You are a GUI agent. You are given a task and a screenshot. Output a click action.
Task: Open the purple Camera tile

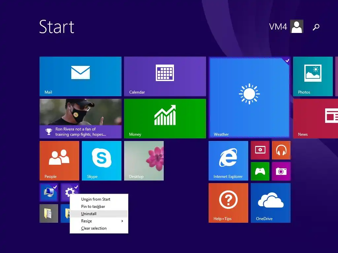click(x=281, y=171)
